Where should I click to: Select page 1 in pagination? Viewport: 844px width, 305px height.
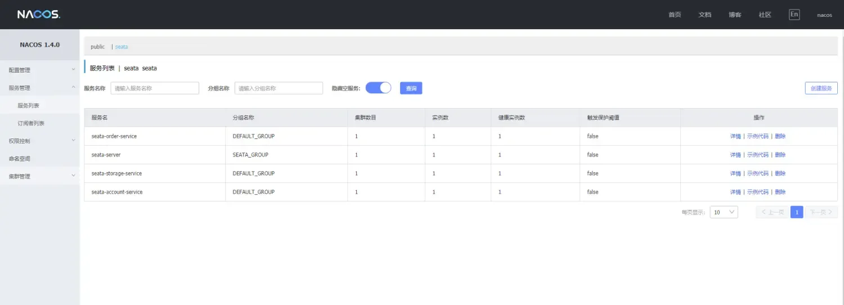pyautogui.click(x=797, y=212)
